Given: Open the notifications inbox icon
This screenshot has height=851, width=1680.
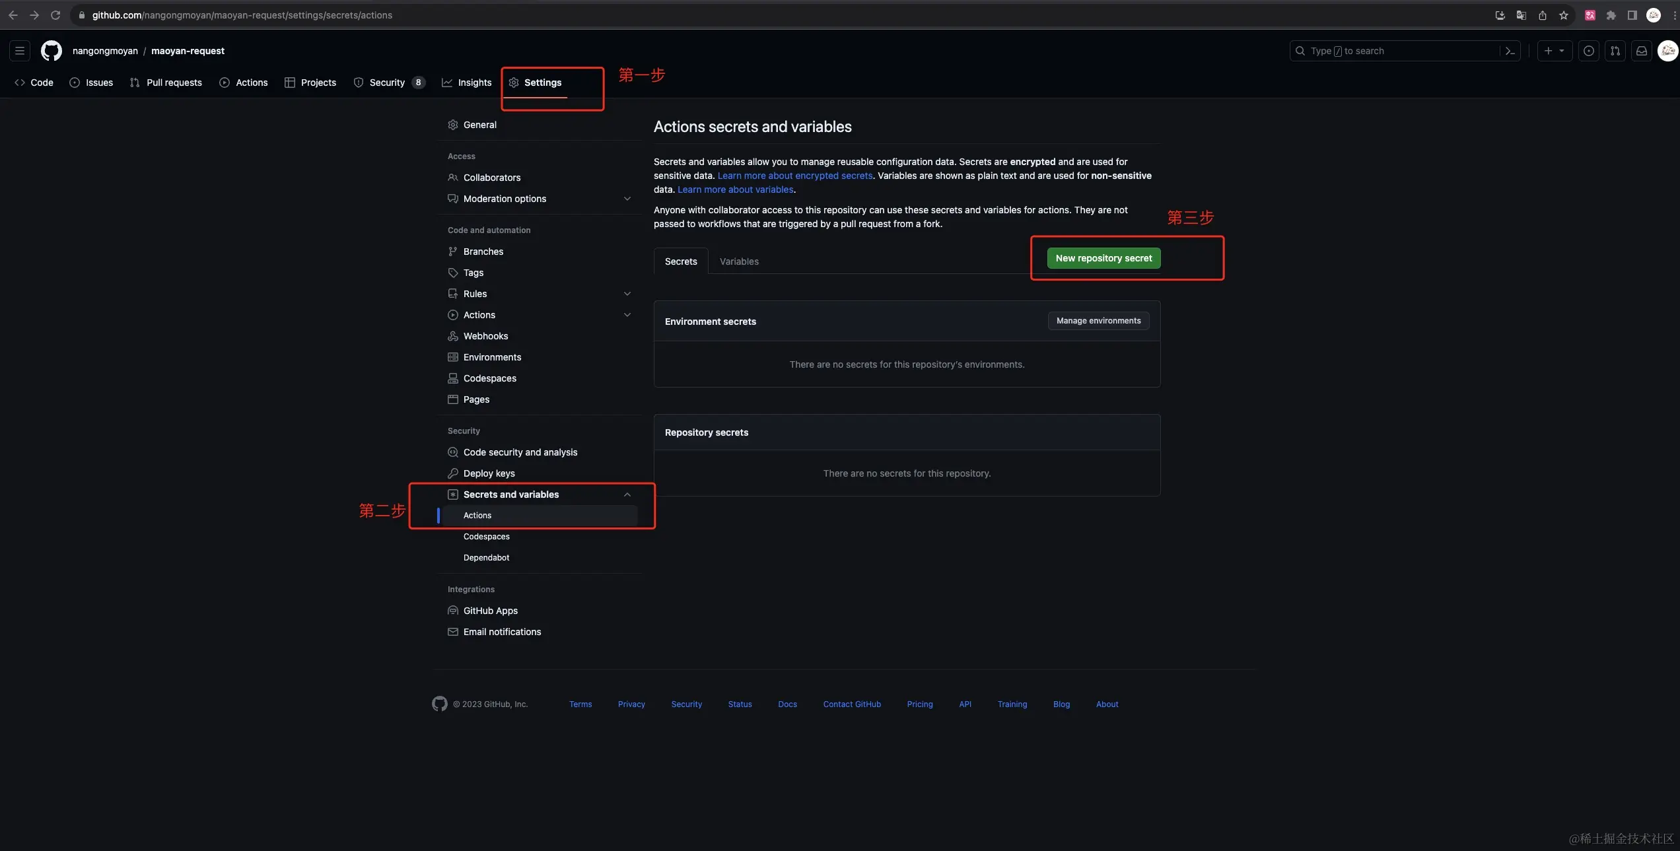Looking at the screenshot, I should coord(1641,51).
